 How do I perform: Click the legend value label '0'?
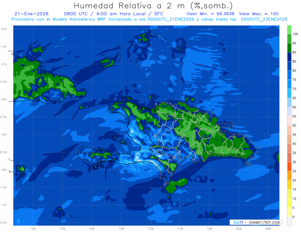(293, 217)
